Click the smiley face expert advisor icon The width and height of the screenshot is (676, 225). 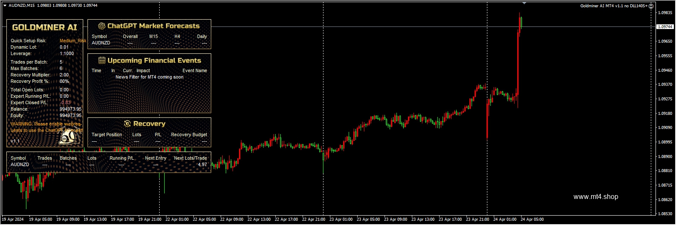click(651, 6)
